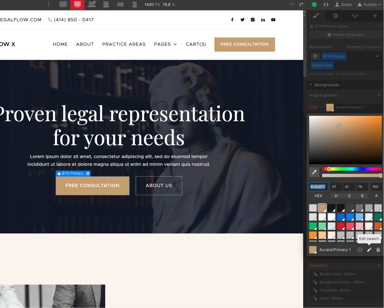
Task: Click the Create component button
Action: [x=345, y=35]
